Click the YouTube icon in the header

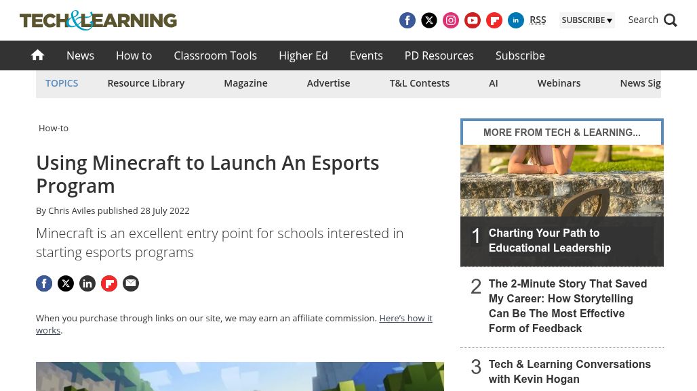tap(472, 20)
